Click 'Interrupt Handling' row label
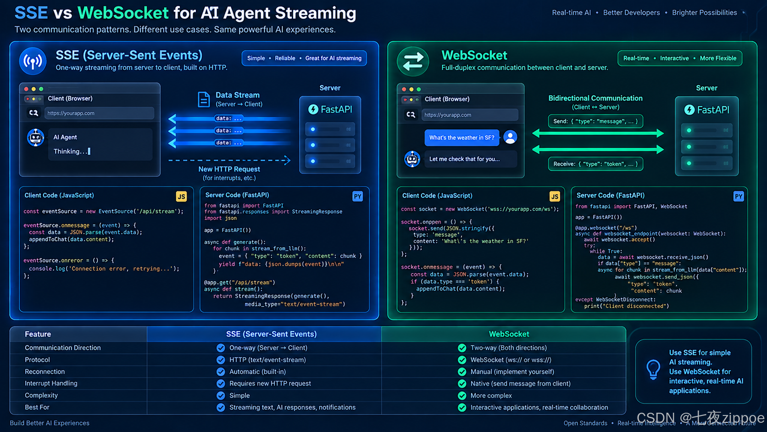The width and height of the screenshot is (767, 432). pos(51,383)
